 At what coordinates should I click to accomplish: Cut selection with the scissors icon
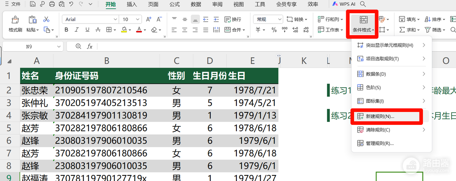(x=46, y=19)
